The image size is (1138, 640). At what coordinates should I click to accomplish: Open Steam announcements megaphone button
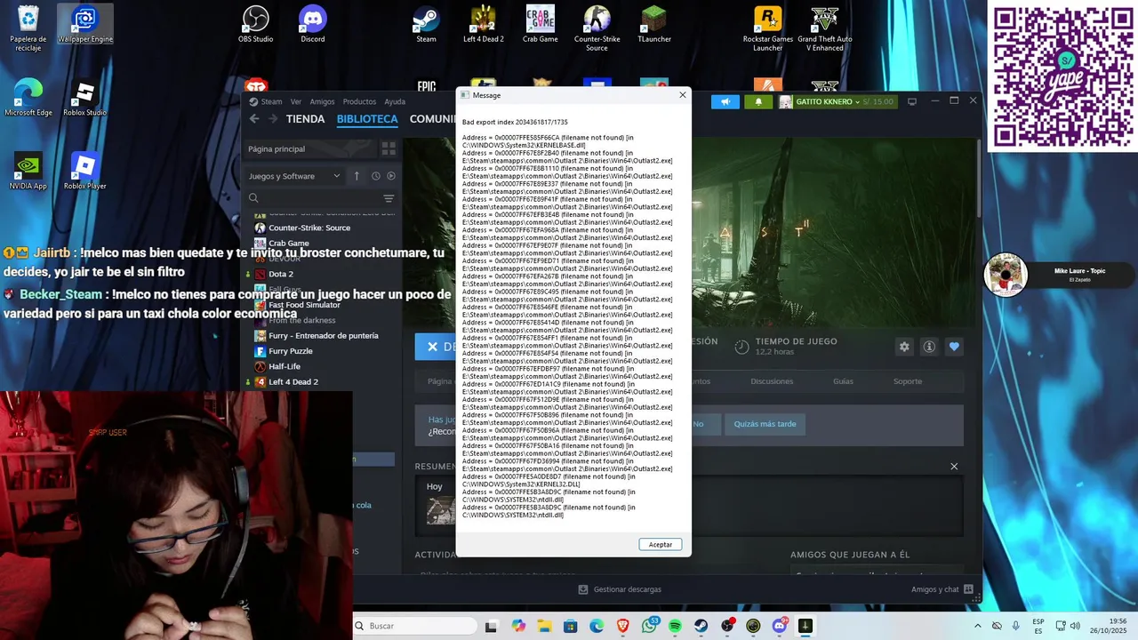(725, 101)
